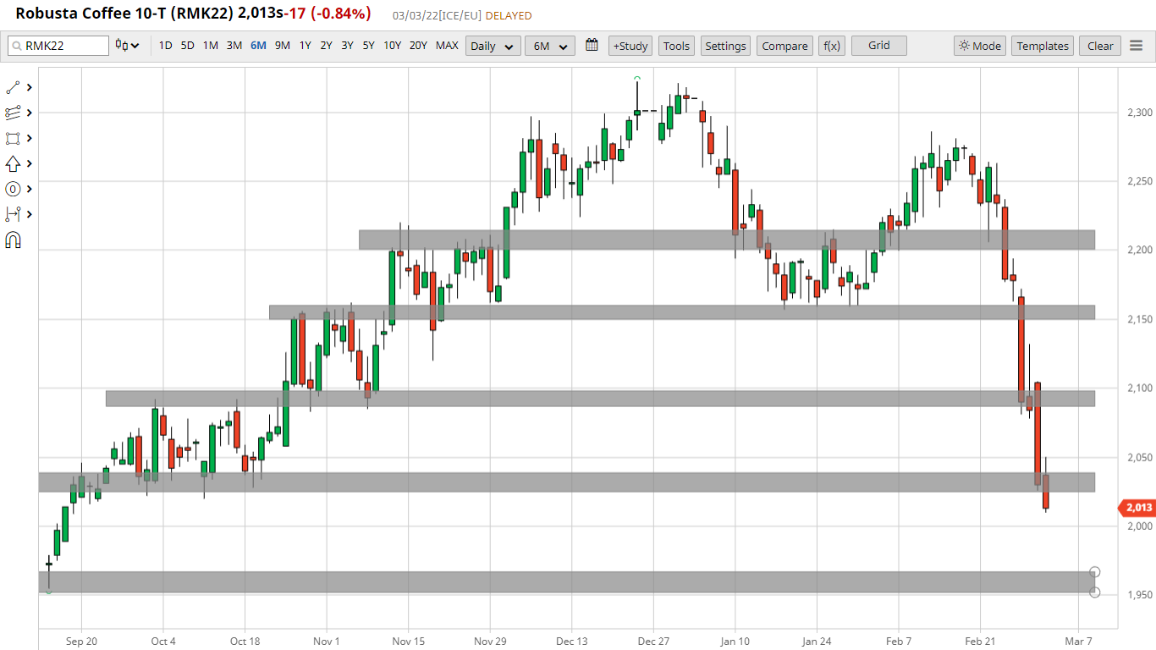Toggle the Grid button

(879, 46)
